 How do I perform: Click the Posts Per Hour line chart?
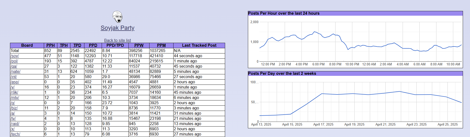point(361,42)
